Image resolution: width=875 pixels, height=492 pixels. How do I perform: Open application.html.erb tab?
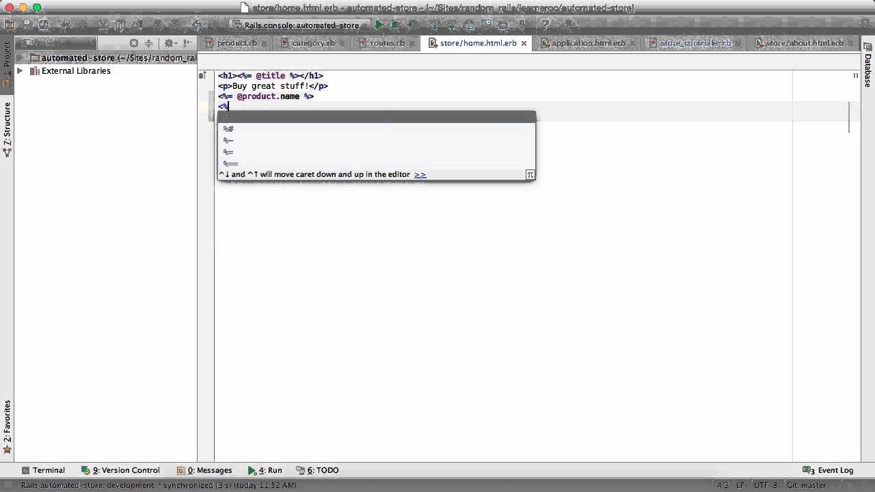pyautogui.click(x=588, y=43)
